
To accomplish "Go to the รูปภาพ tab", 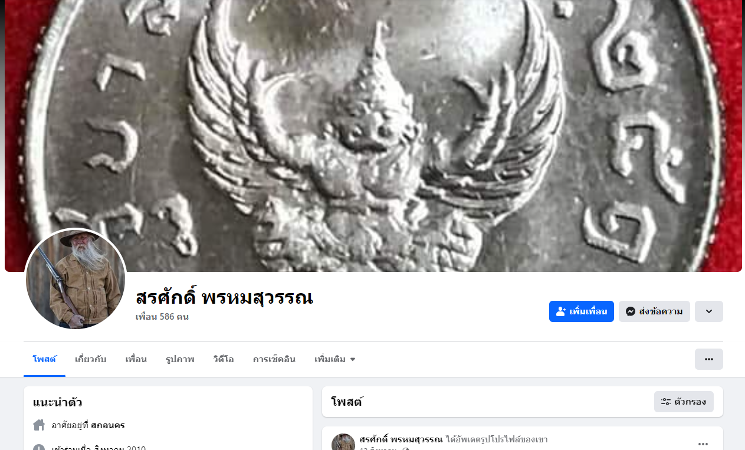I will click(x=180, y=359).
